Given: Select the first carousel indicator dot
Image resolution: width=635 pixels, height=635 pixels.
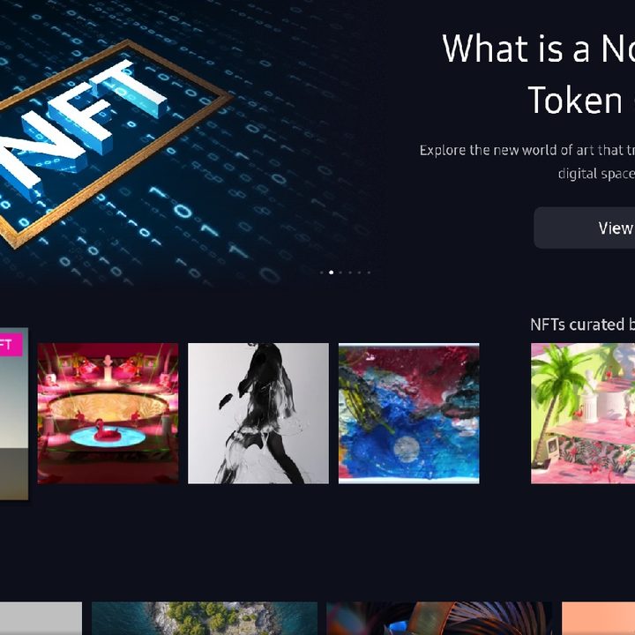Looking at the screenshot, I should point(322,273).
